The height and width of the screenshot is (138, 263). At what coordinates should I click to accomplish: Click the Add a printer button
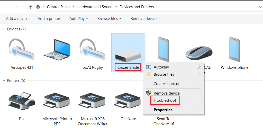pyautogui.click(x=49, y=19)
